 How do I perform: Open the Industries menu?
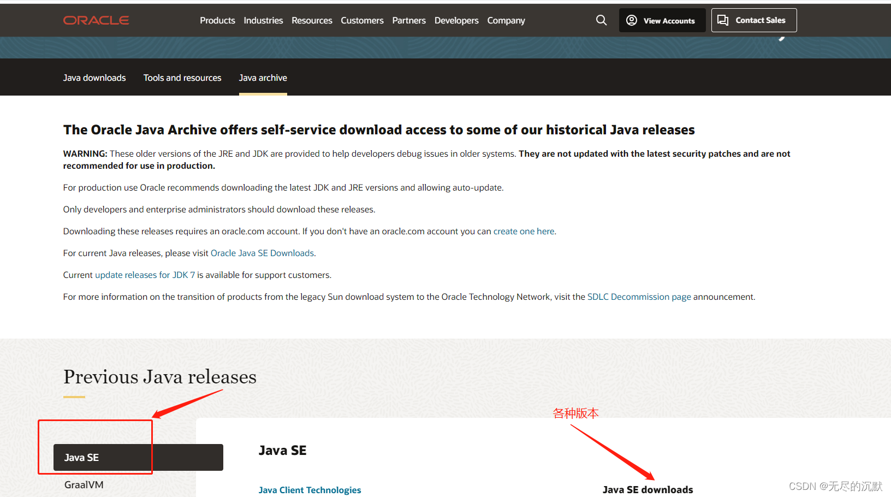263,20
